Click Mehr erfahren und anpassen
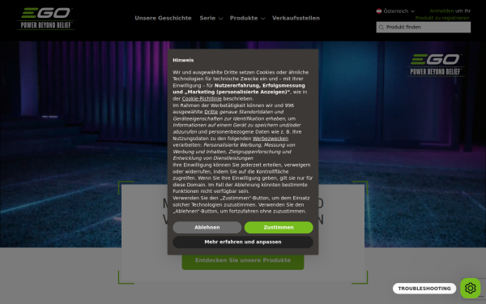This screenshot has height=304, width=486. click(243, 242)
